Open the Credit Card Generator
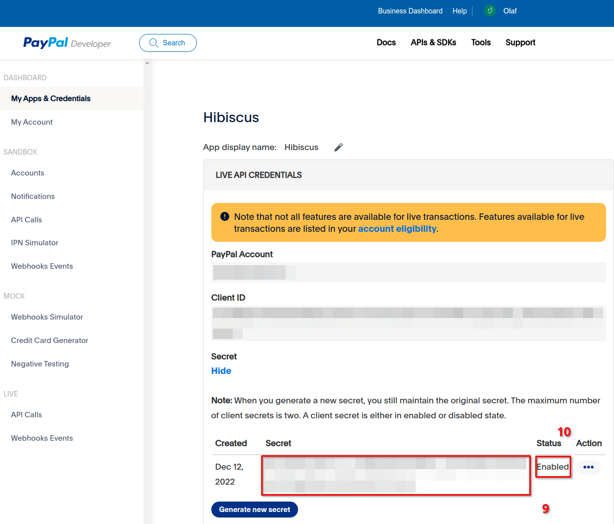The width and height of the screenshot is (614, 524). pos(50,341)
